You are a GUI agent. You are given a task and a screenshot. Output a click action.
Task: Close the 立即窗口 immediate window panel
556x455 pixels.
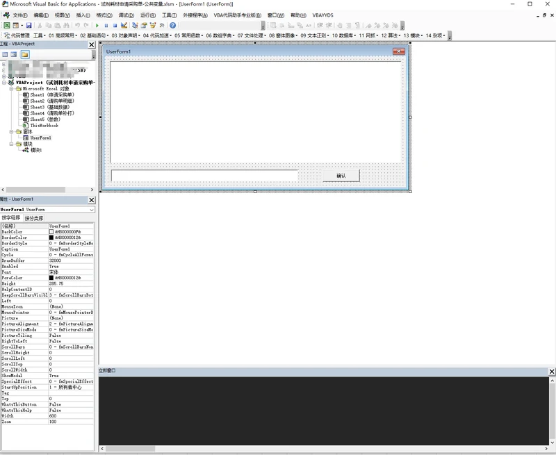(552, 372)
